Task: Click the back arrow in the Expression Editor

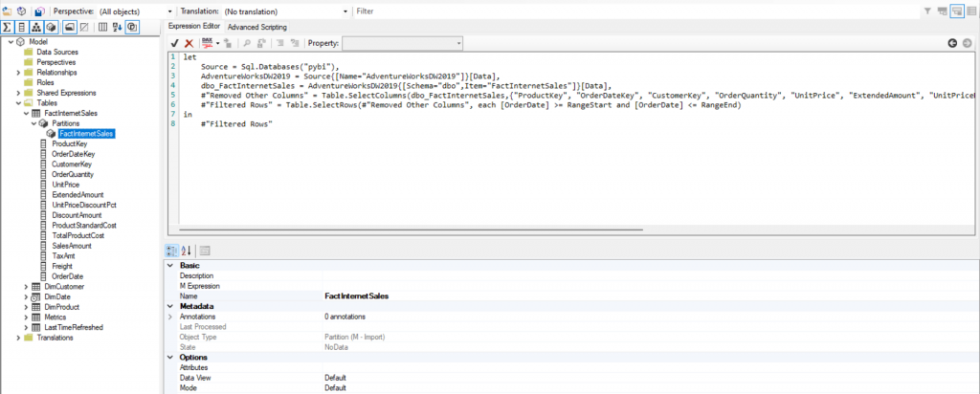Action: click(x=952, y=43)
